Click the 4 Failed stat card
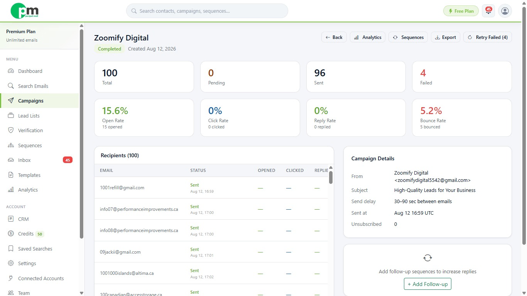 (462, 77)
